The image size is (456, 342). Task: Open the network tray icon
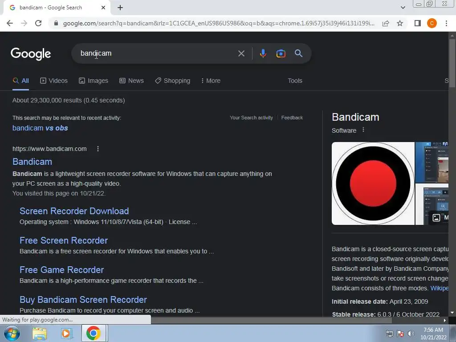pyautogui.click(x=389, y=334)
